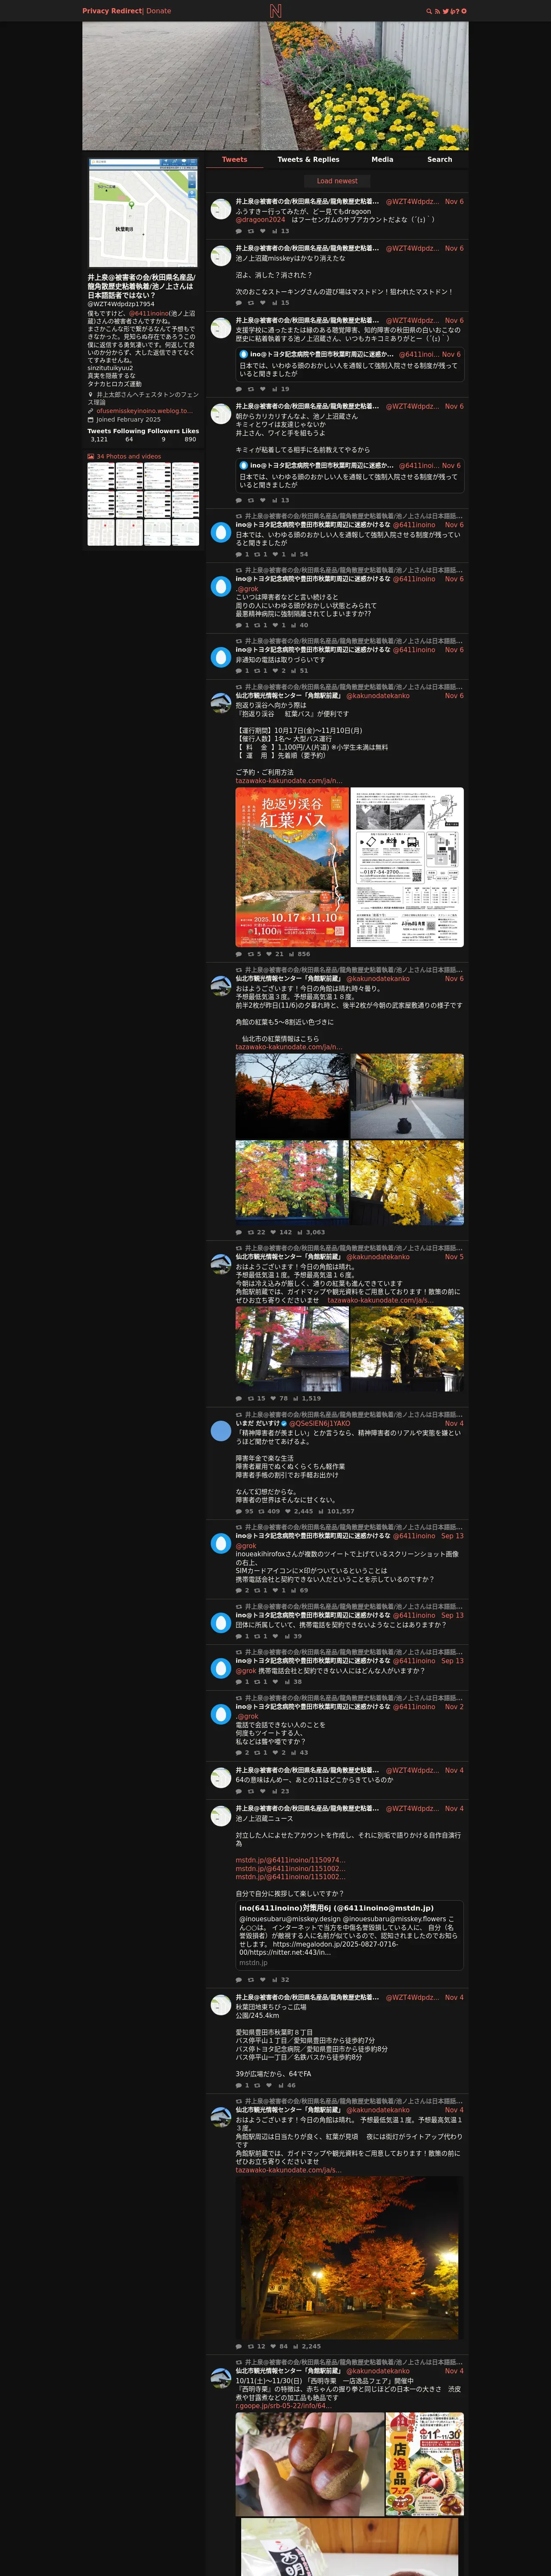Open @kakunodatekanko handle on the bus tweet
The height and width of the screenshot is (2576, 551).
[x=378, y=696]
